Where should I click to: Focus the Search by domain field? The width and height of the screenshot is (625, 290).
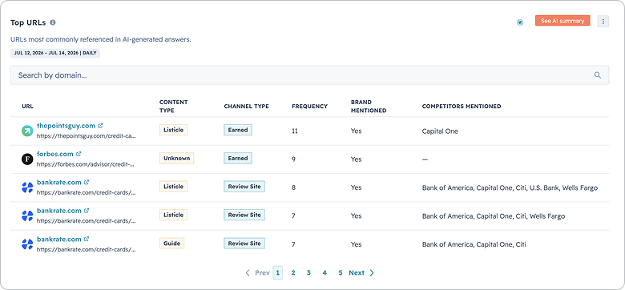(309, 75)
